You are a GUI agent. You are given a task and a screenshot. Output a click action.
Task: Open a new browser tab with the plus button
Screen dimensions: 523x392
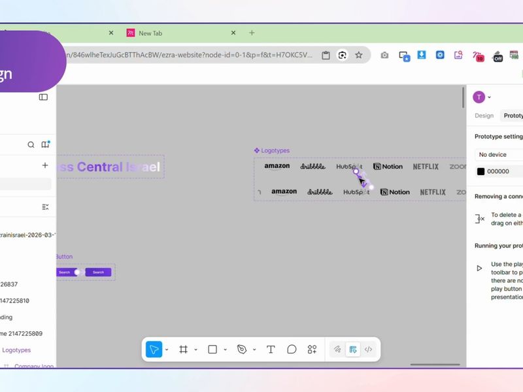point(252,33)
